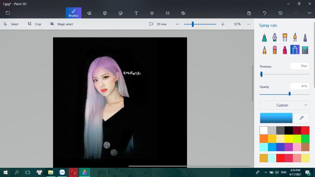Zoom out with the minus icon
The image size is (315, 177).
(x=177, y=24)
